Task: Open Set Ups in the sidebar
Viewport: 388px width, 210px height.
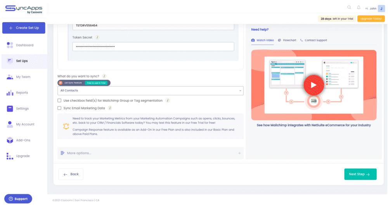Action: (24, 61)
